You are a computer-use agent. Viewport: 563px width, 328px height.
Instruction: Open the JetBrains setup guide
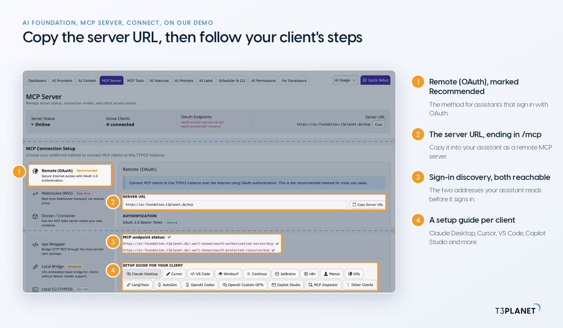[285, 274]
